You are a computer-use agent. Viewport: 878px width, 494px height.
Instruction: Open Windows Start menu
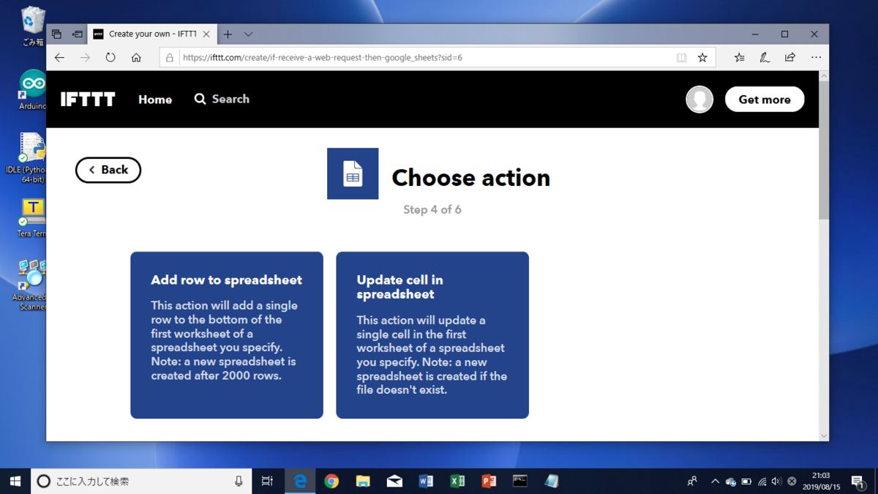15,481
